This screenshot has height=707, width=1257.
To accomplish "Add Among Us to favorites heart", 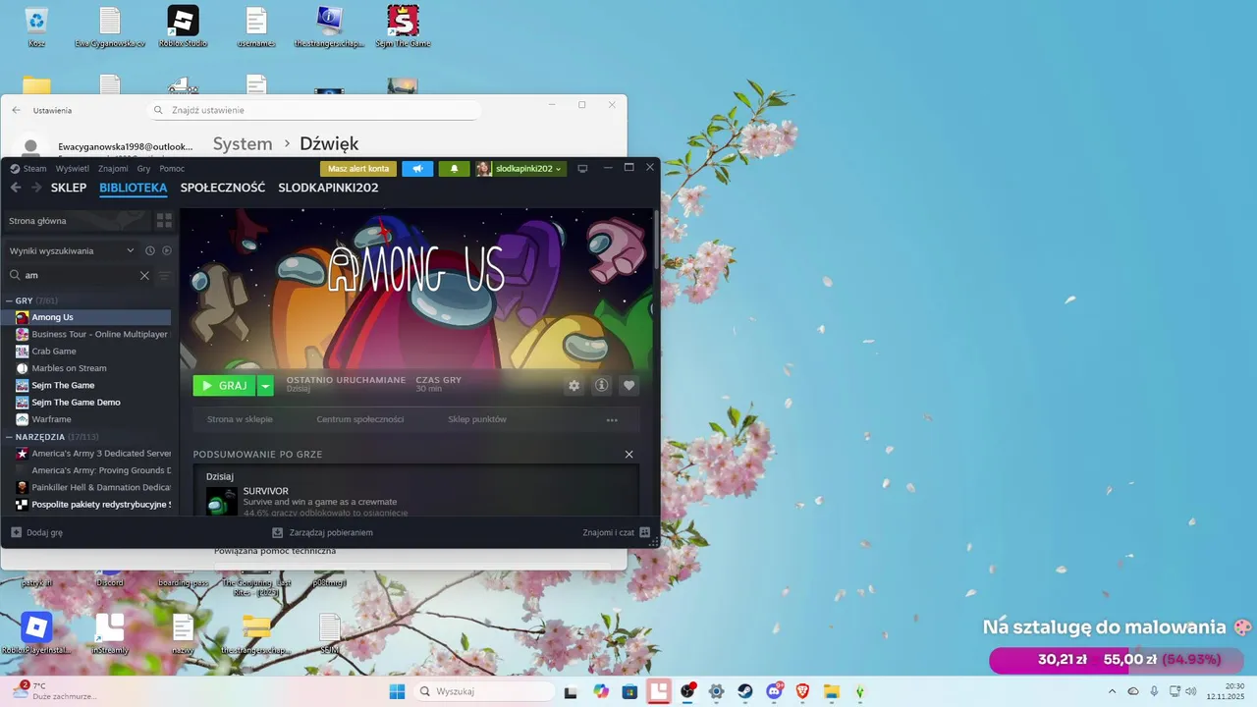I will 629,386.
